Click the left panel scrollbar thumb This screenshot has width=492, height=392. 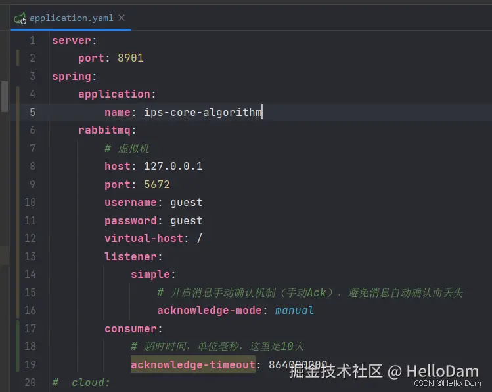coord(5,96)
